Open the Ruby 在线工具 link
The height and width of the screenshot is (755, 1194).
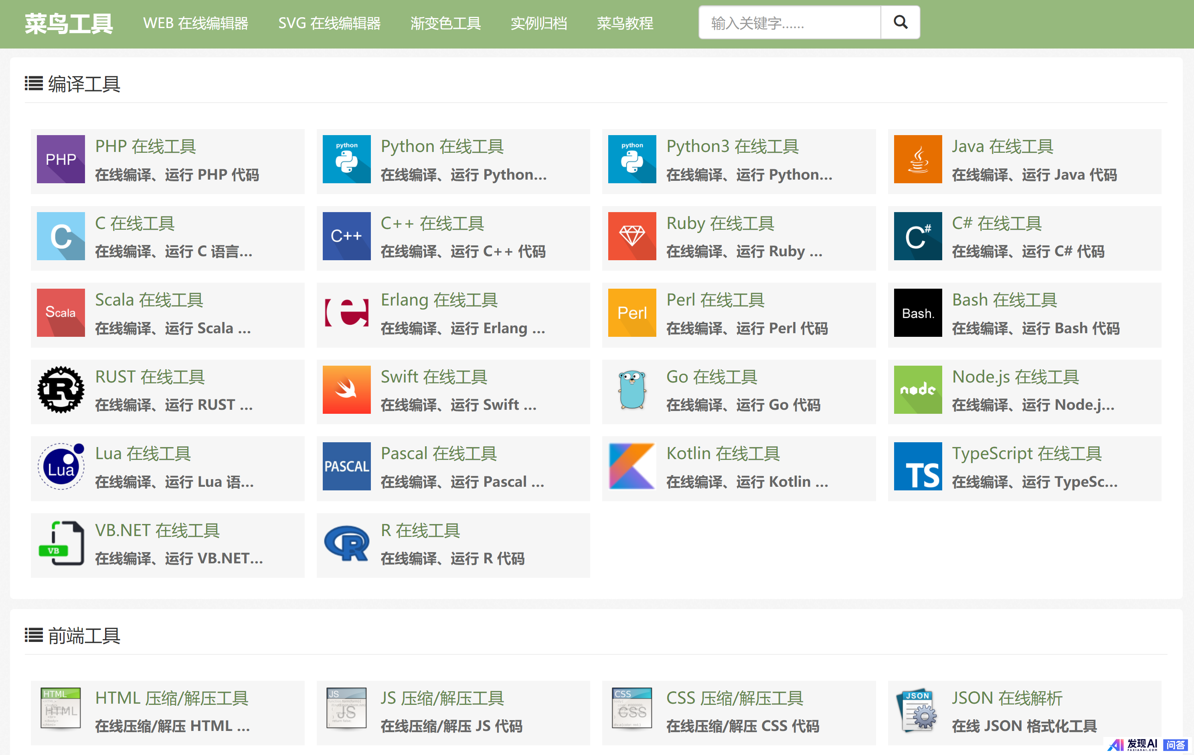(720, 224)
